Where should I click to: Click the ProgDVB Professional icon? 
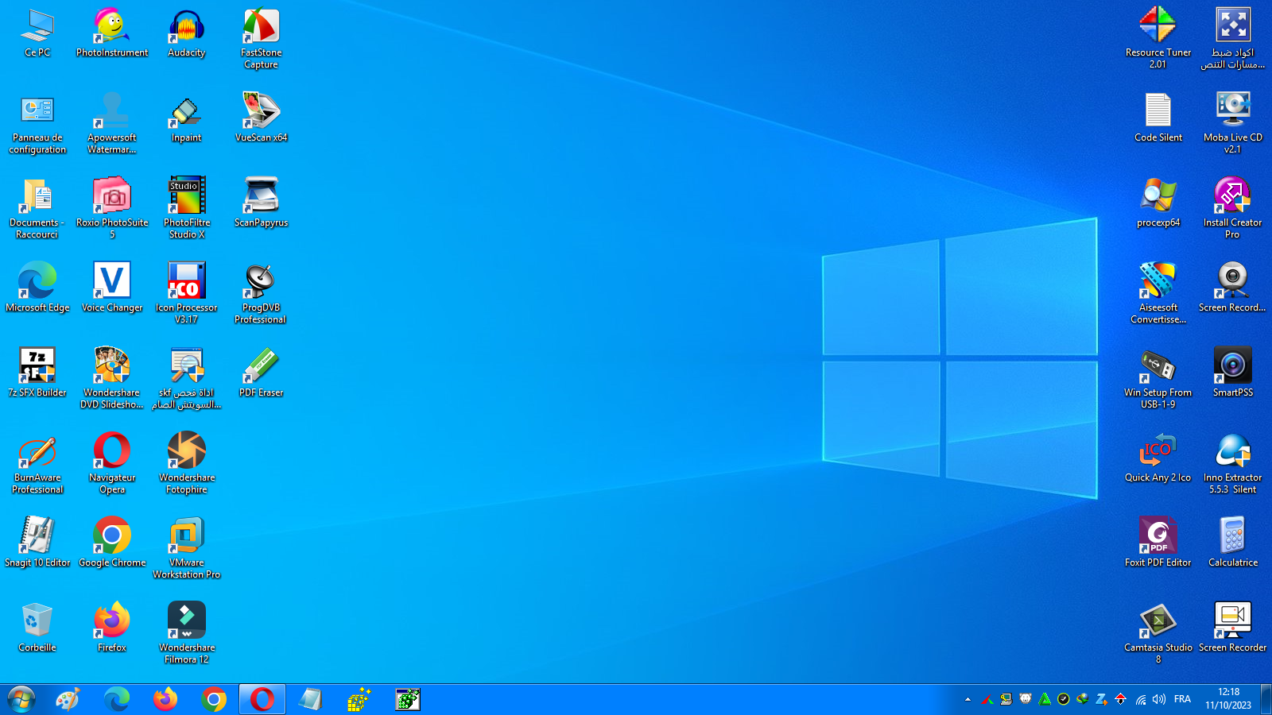point(261,294)
